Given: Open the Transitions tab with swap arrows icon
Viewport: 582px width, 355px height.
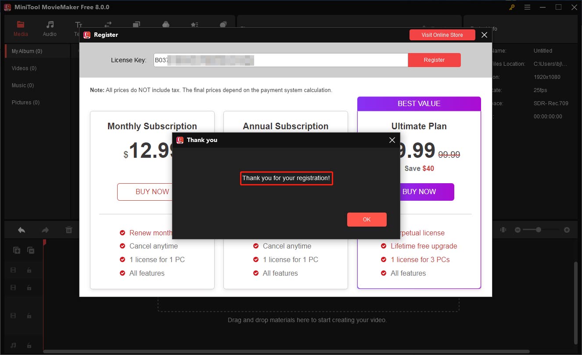Looking at the screenshot, I should coord(108,25).
